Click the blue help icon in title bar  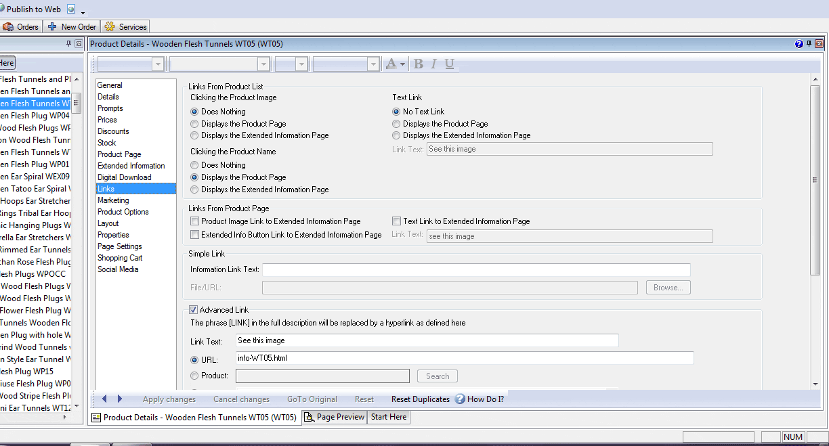click(799, 44)
